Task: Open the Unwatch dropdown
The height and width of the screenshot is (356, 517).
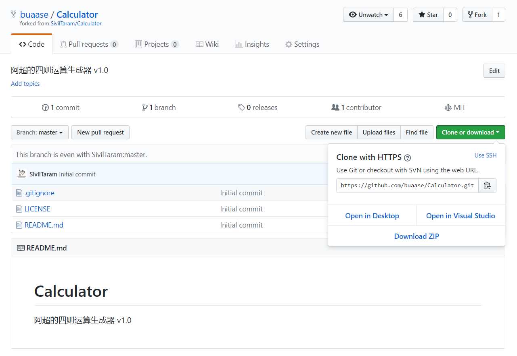Action: (368, 15)
